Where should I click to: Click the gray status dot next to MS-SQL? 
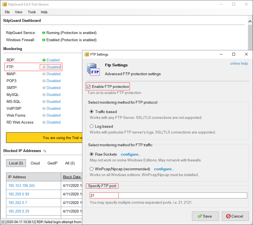pos(44,102)
